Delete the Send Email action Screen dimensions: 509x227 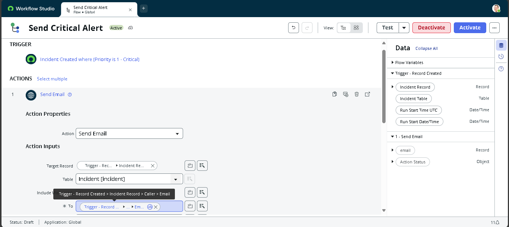click(356, 94)
